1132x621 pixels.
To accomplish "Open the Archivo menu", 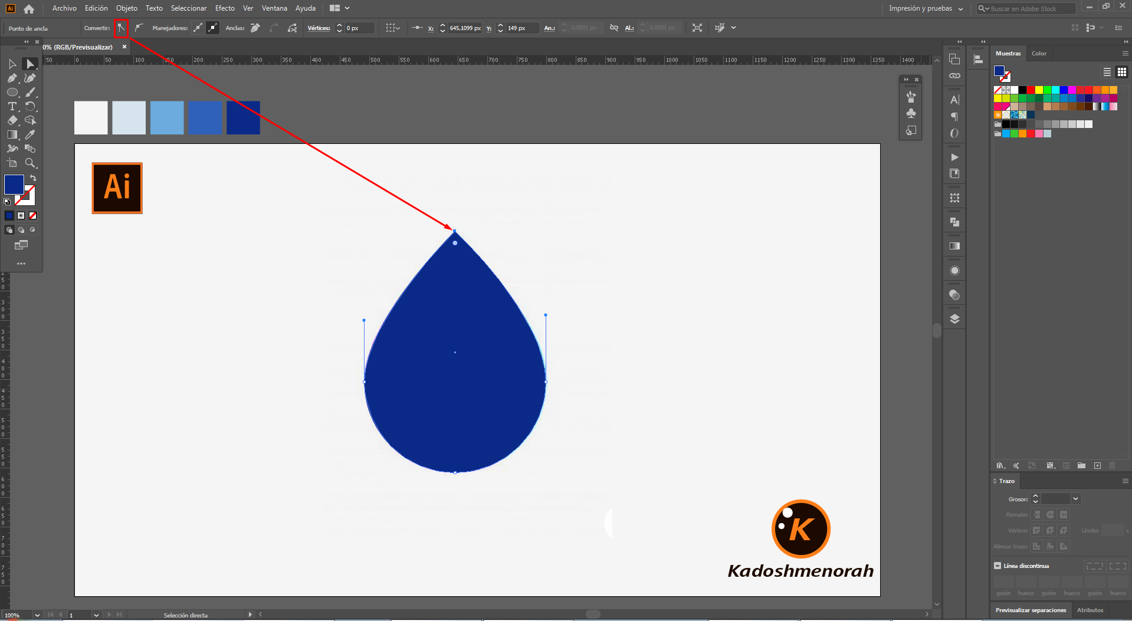I will [64, 8].
